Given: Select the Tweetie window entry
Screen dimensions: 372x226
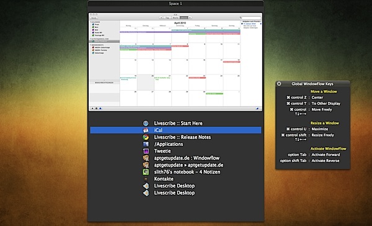Looking at the screenshot, I should [x=175, y=151].
